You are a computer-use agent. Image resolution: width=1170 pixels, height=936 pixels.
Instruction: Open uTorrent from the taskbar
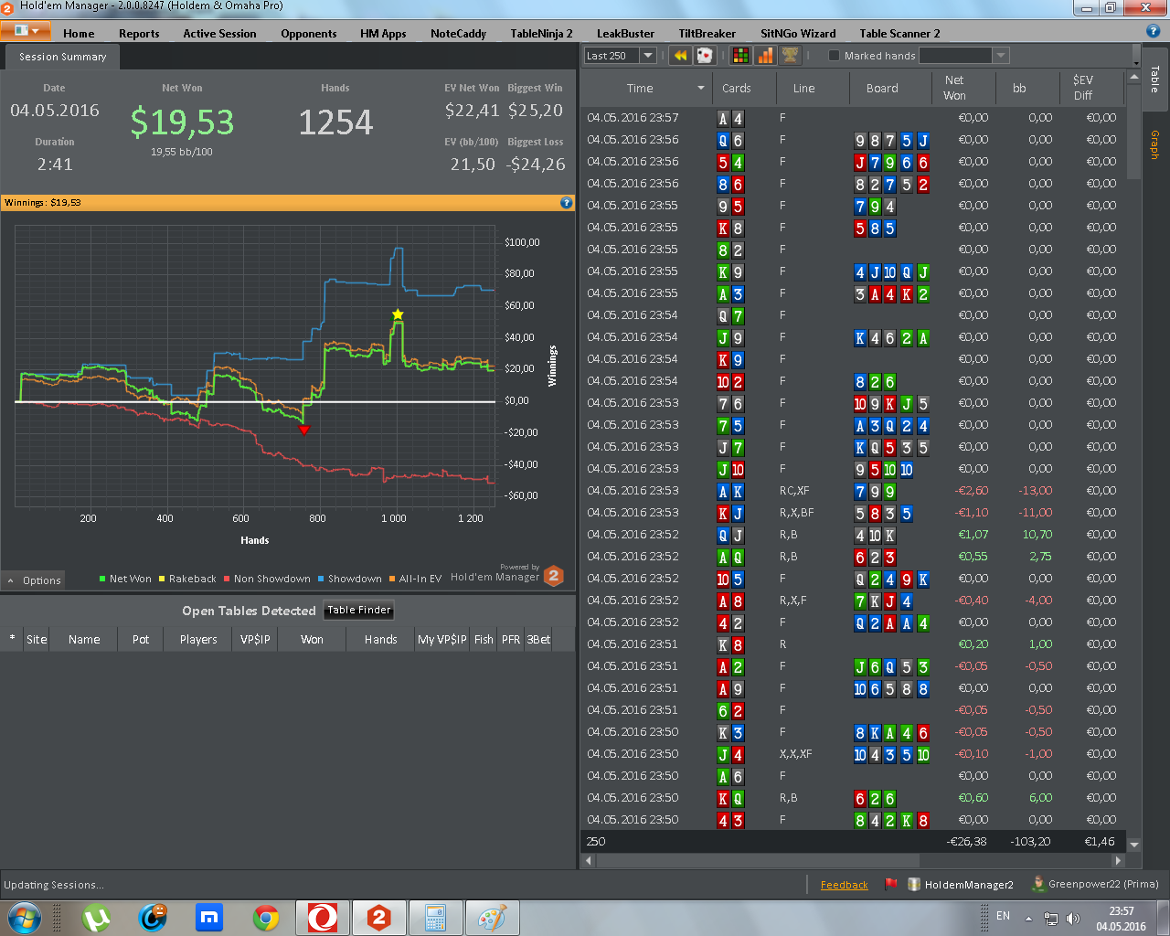96,918
